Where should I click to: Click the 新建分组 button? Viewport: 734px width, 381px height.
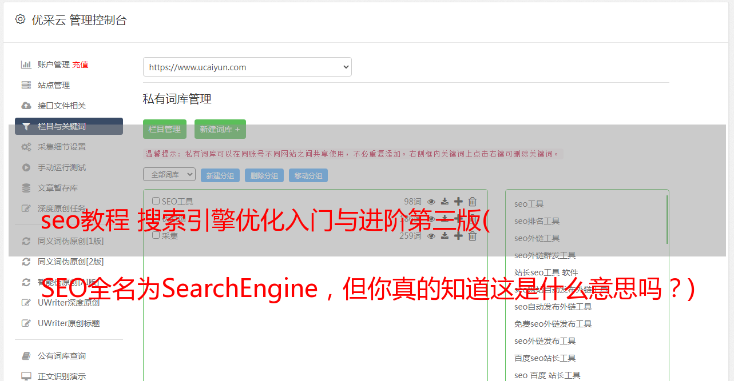click(220, 175)
